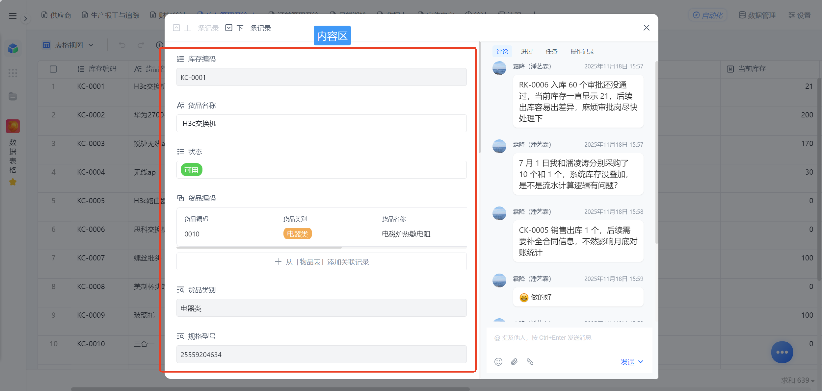Image resolution: width=822 pixels, height=391 pixels.
Task: Click the comment about RK-0006 入库
Action: [578, 101]
